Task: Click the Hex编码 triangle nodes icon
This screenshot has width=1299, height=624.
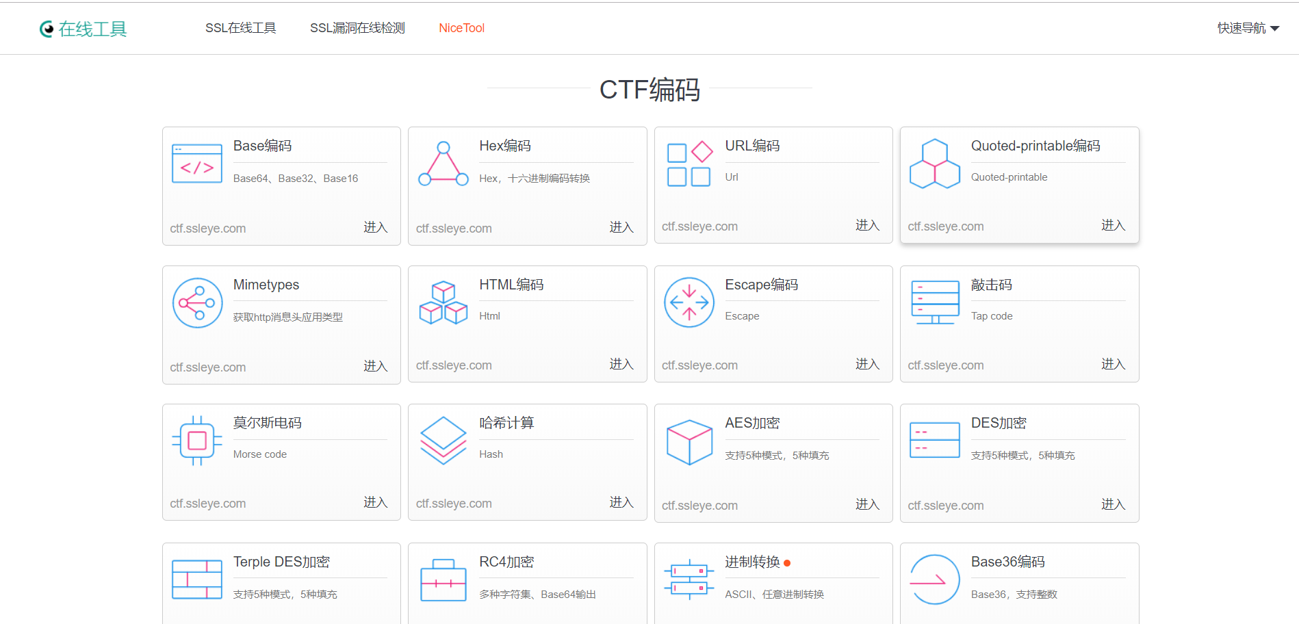Action: [443, 164]
